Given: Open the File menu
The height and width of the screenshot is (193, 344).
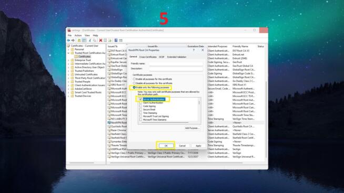Looking at the screenshot, I should click(69, 36).
